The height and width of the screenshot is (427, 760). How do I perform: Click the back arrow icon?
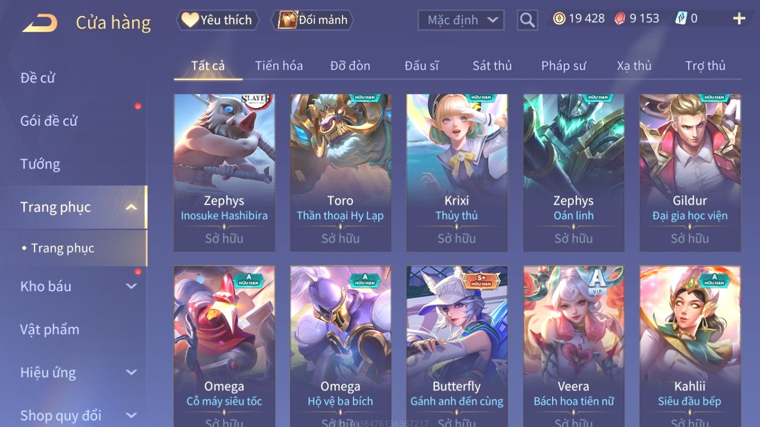(39, 23)
